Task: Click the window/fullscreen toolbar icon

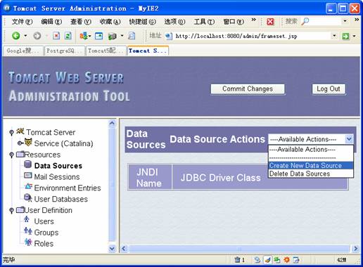Action: [98, 36]
